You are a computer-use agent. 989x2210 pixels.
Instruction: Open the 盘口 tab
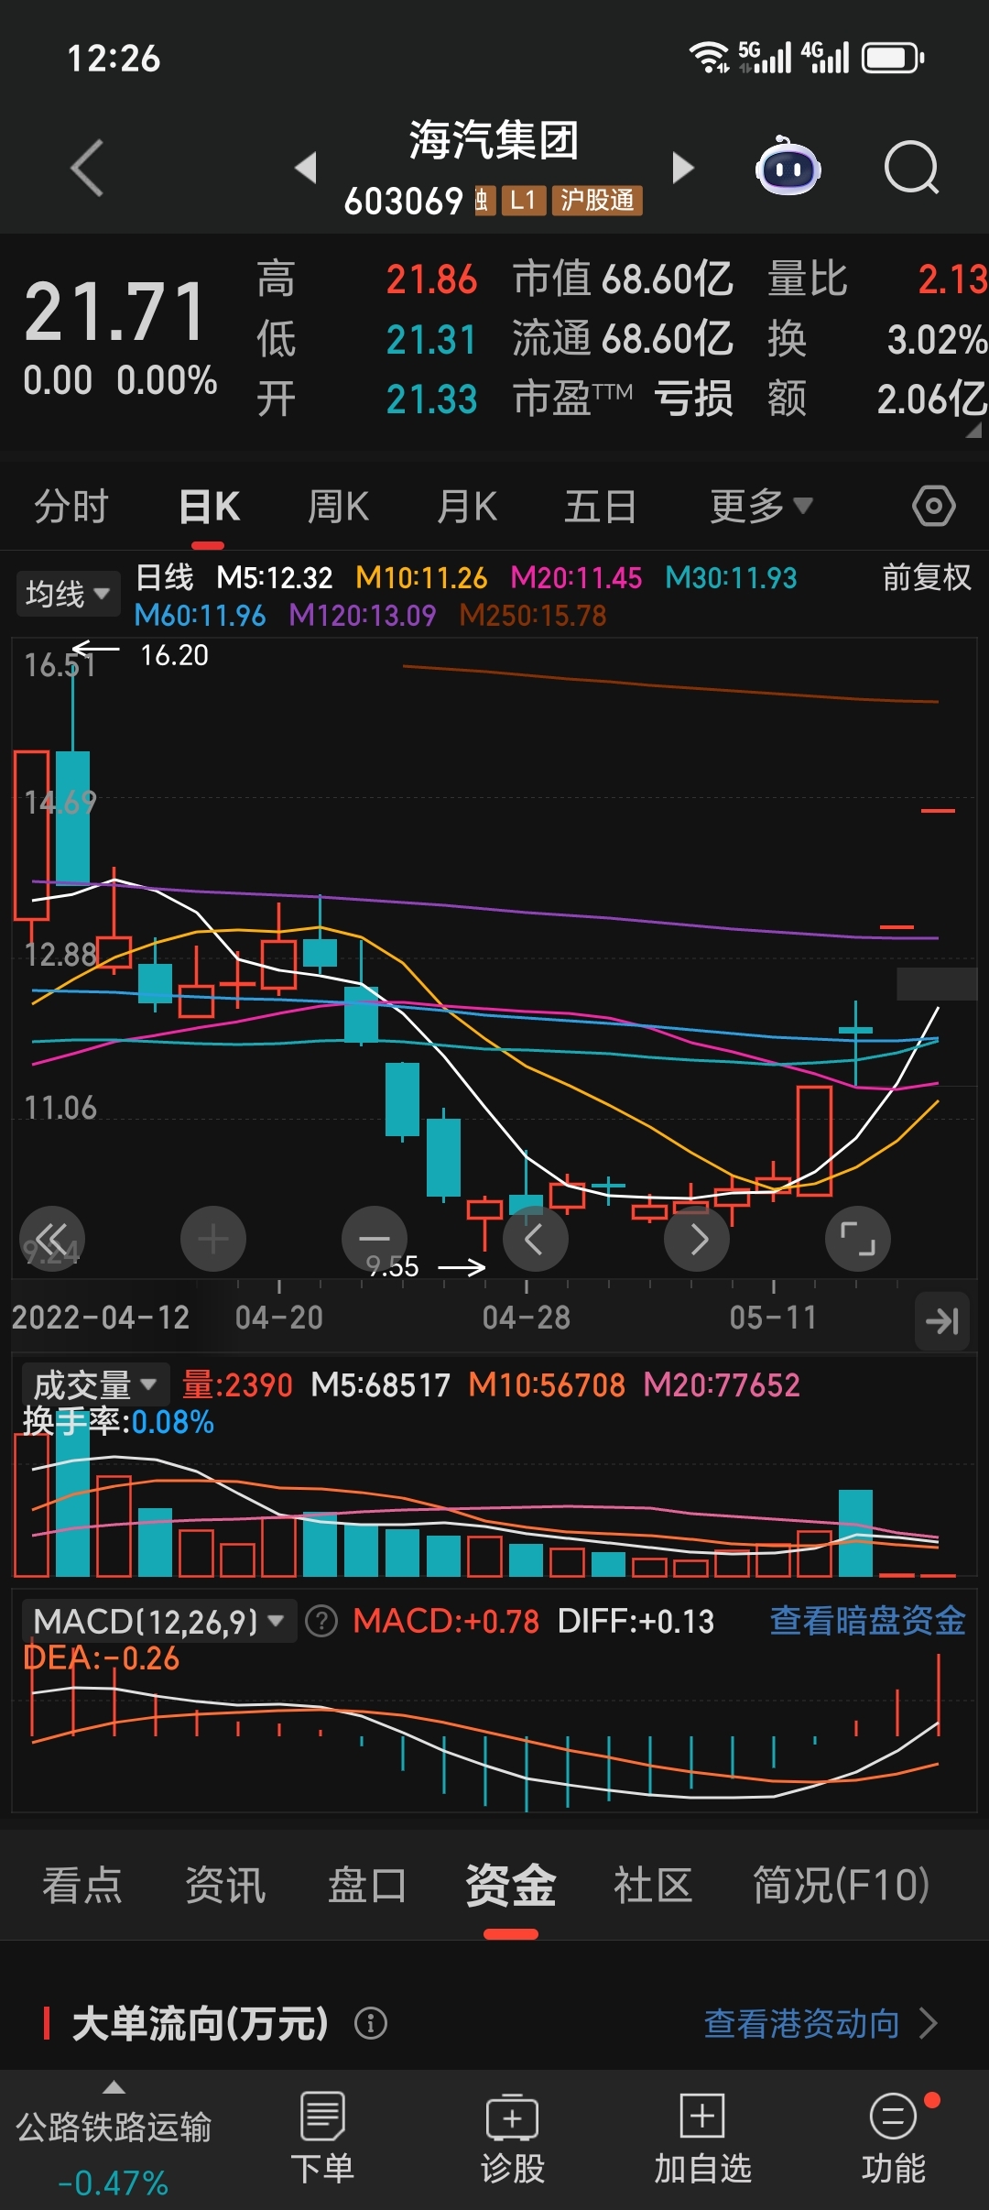coord(367,1886)
